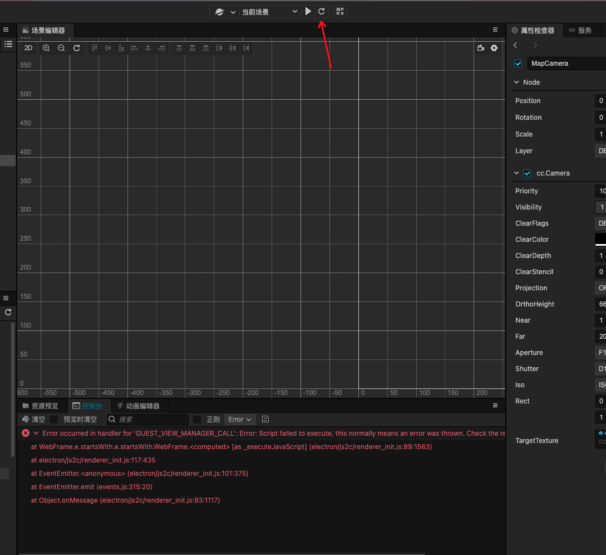The height and width of the screenshot is (555, 606).
Task: Click the TargetTexture label
Action: pyautogui.click(x=536, y=440)
